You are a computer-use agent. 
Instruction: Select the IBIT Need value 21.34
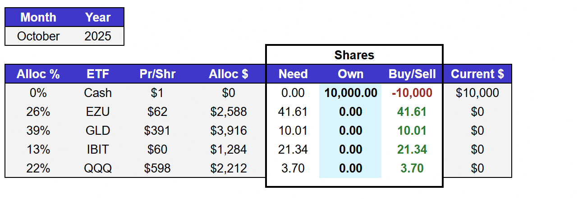[293, 150]
